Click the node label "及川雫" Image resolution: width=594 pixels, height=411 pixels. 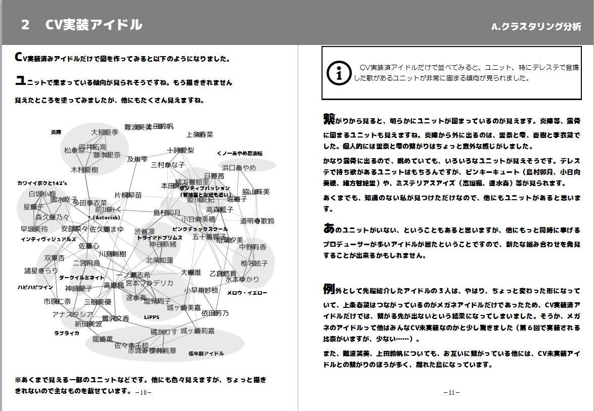(137, 159)
